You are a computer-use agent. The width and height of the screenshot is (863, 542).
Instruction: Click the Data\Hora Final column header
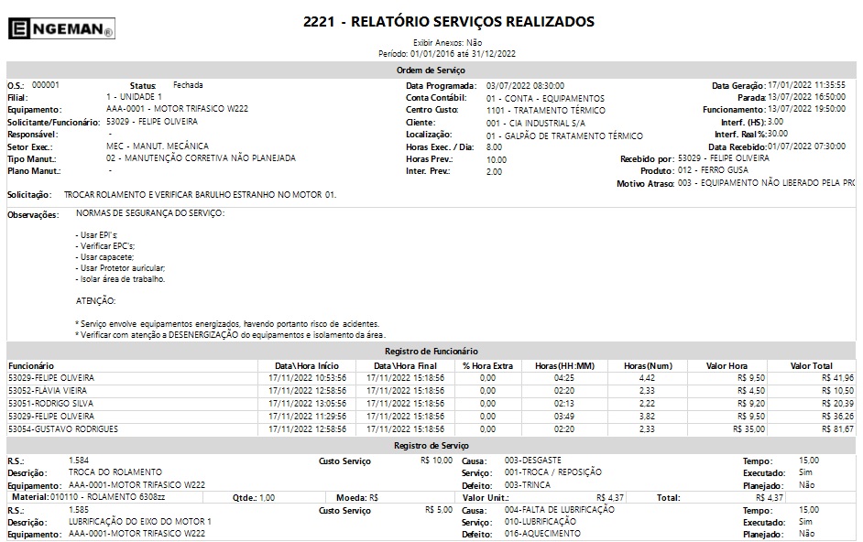point(399,365)
